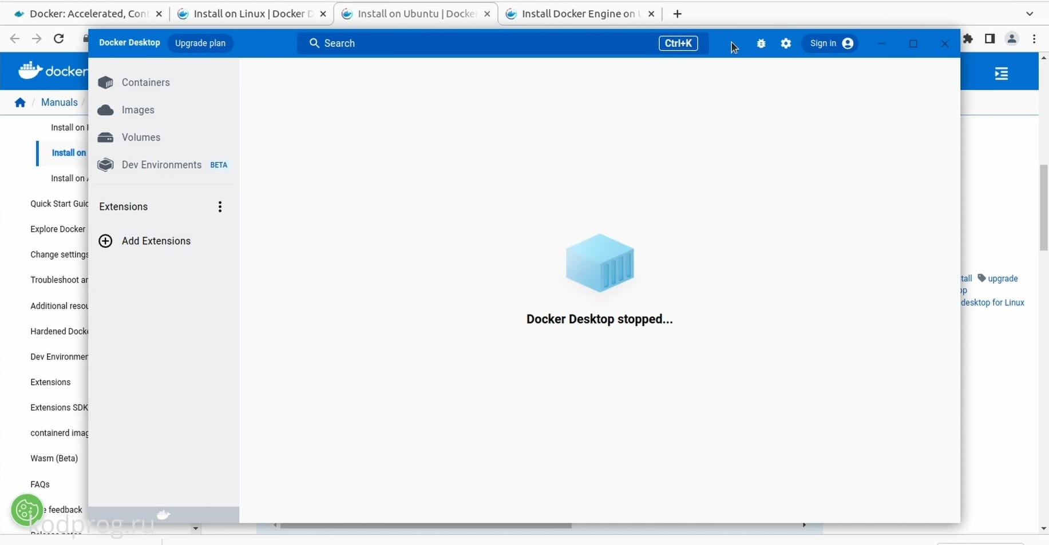Image resolution: width=1049 pixels, height=545 pixels.
Task: Open Docker Desktop settings gear
Action: 786,43
